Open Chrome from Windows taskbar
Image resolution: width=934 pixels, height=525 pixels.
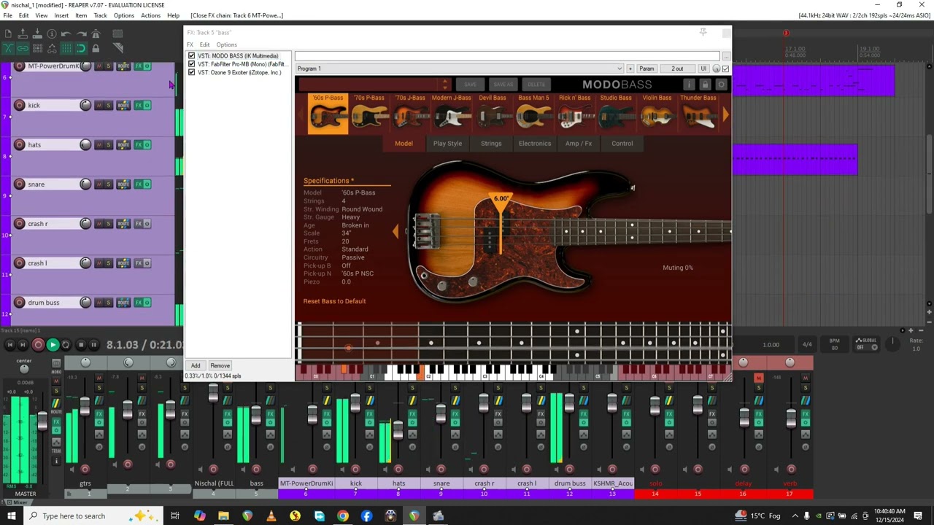coord(343,516)
